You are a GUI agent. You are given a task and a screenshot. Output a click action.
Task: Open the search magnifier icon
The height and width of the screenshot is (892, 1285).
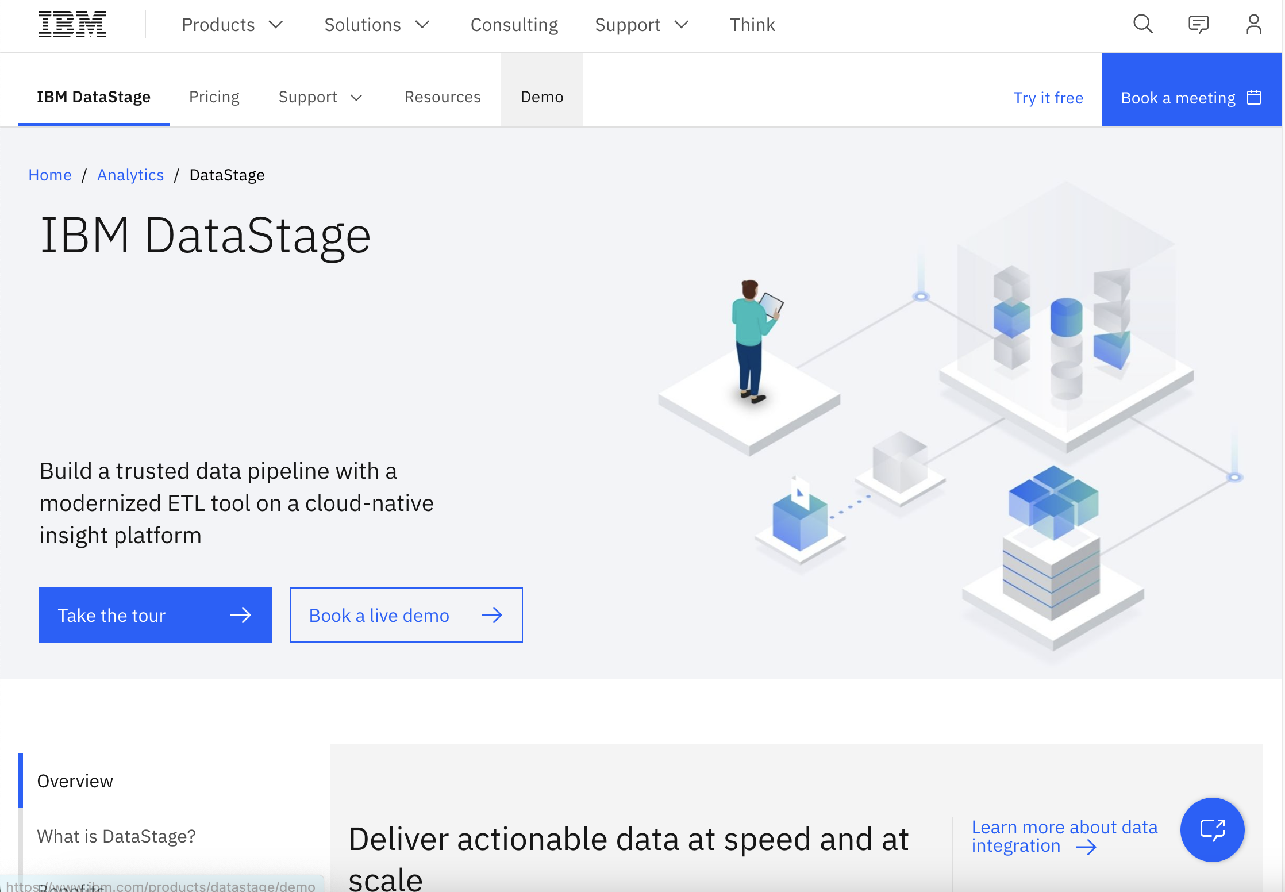(1142, 24)
